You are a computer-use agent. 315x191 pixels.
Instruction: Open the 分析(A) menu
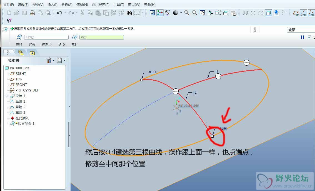point(67,5)
